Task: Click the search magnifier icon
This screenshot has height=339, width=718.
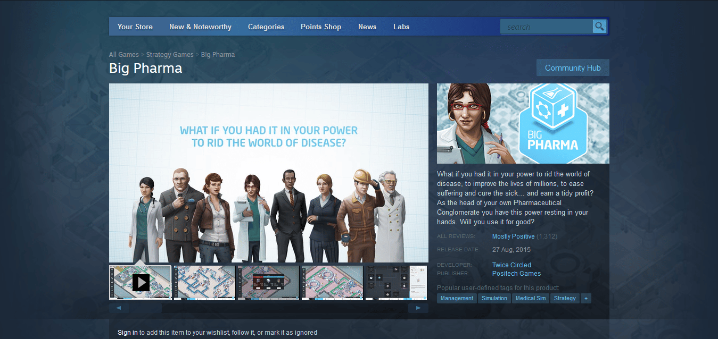Action: [x=599, y=27]
